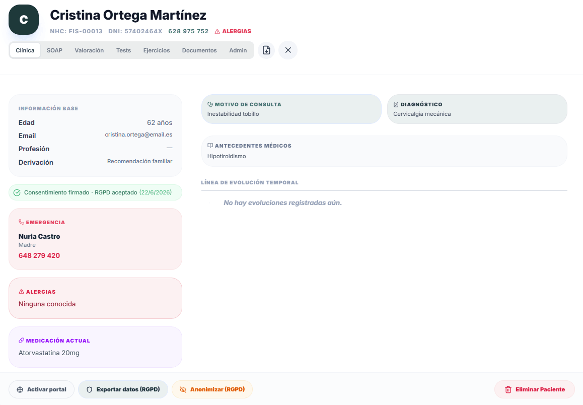Click the crossed-eye icon on Anonimizar
Viewport: 583px width, 405px height.
click(x=183, y=390)
